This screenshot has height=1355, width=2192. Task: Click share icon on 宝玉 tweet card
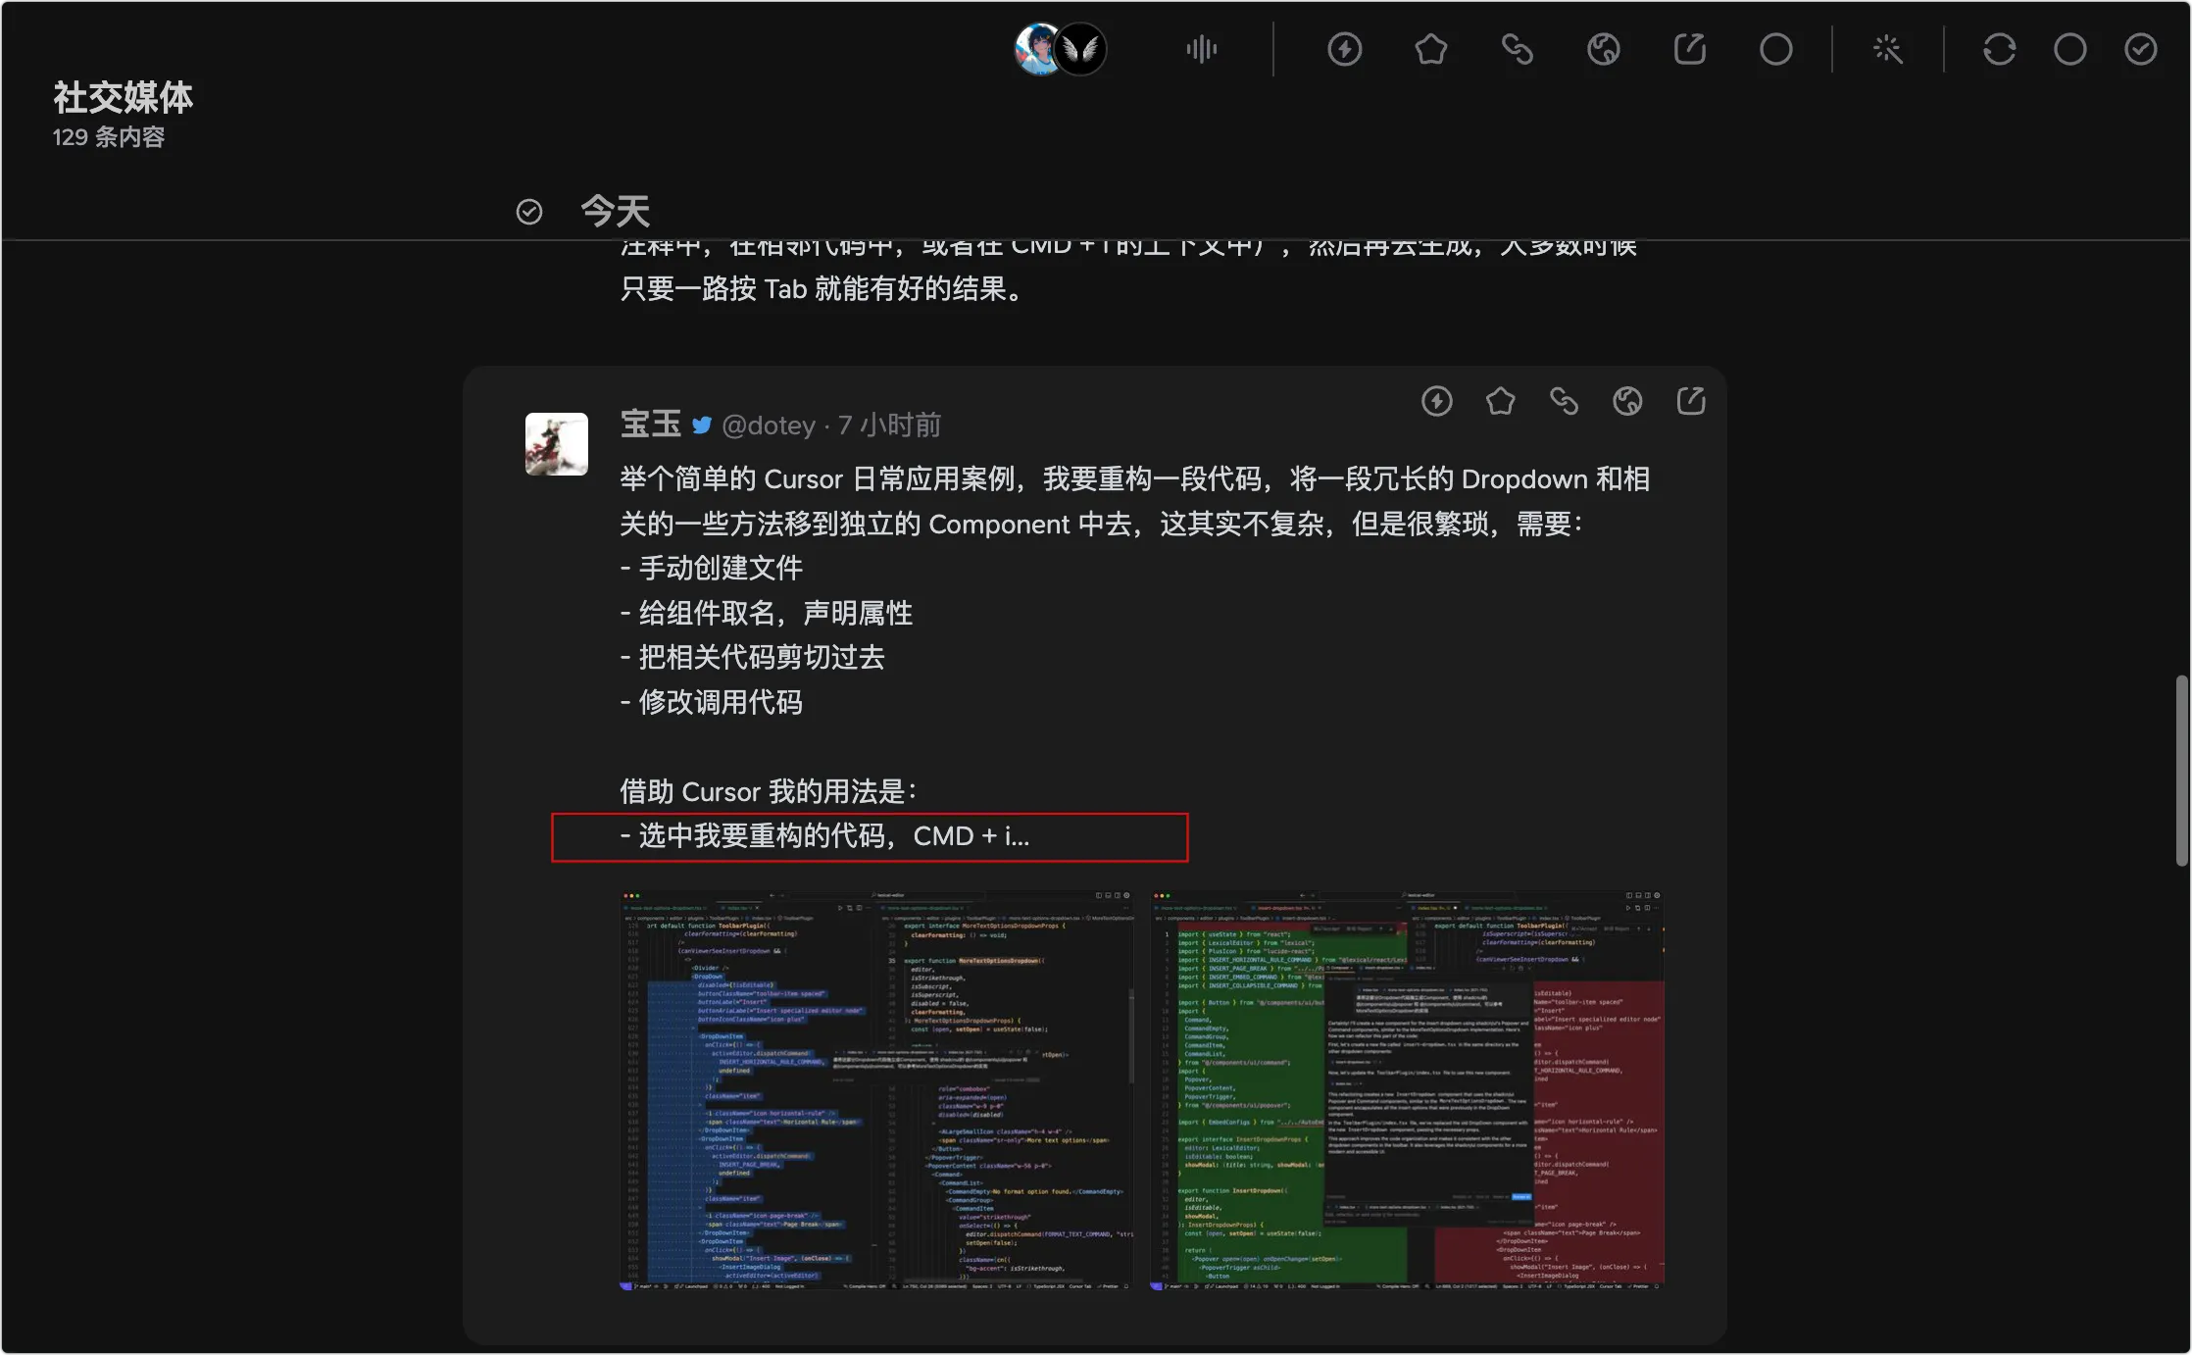click(1691, 401)
